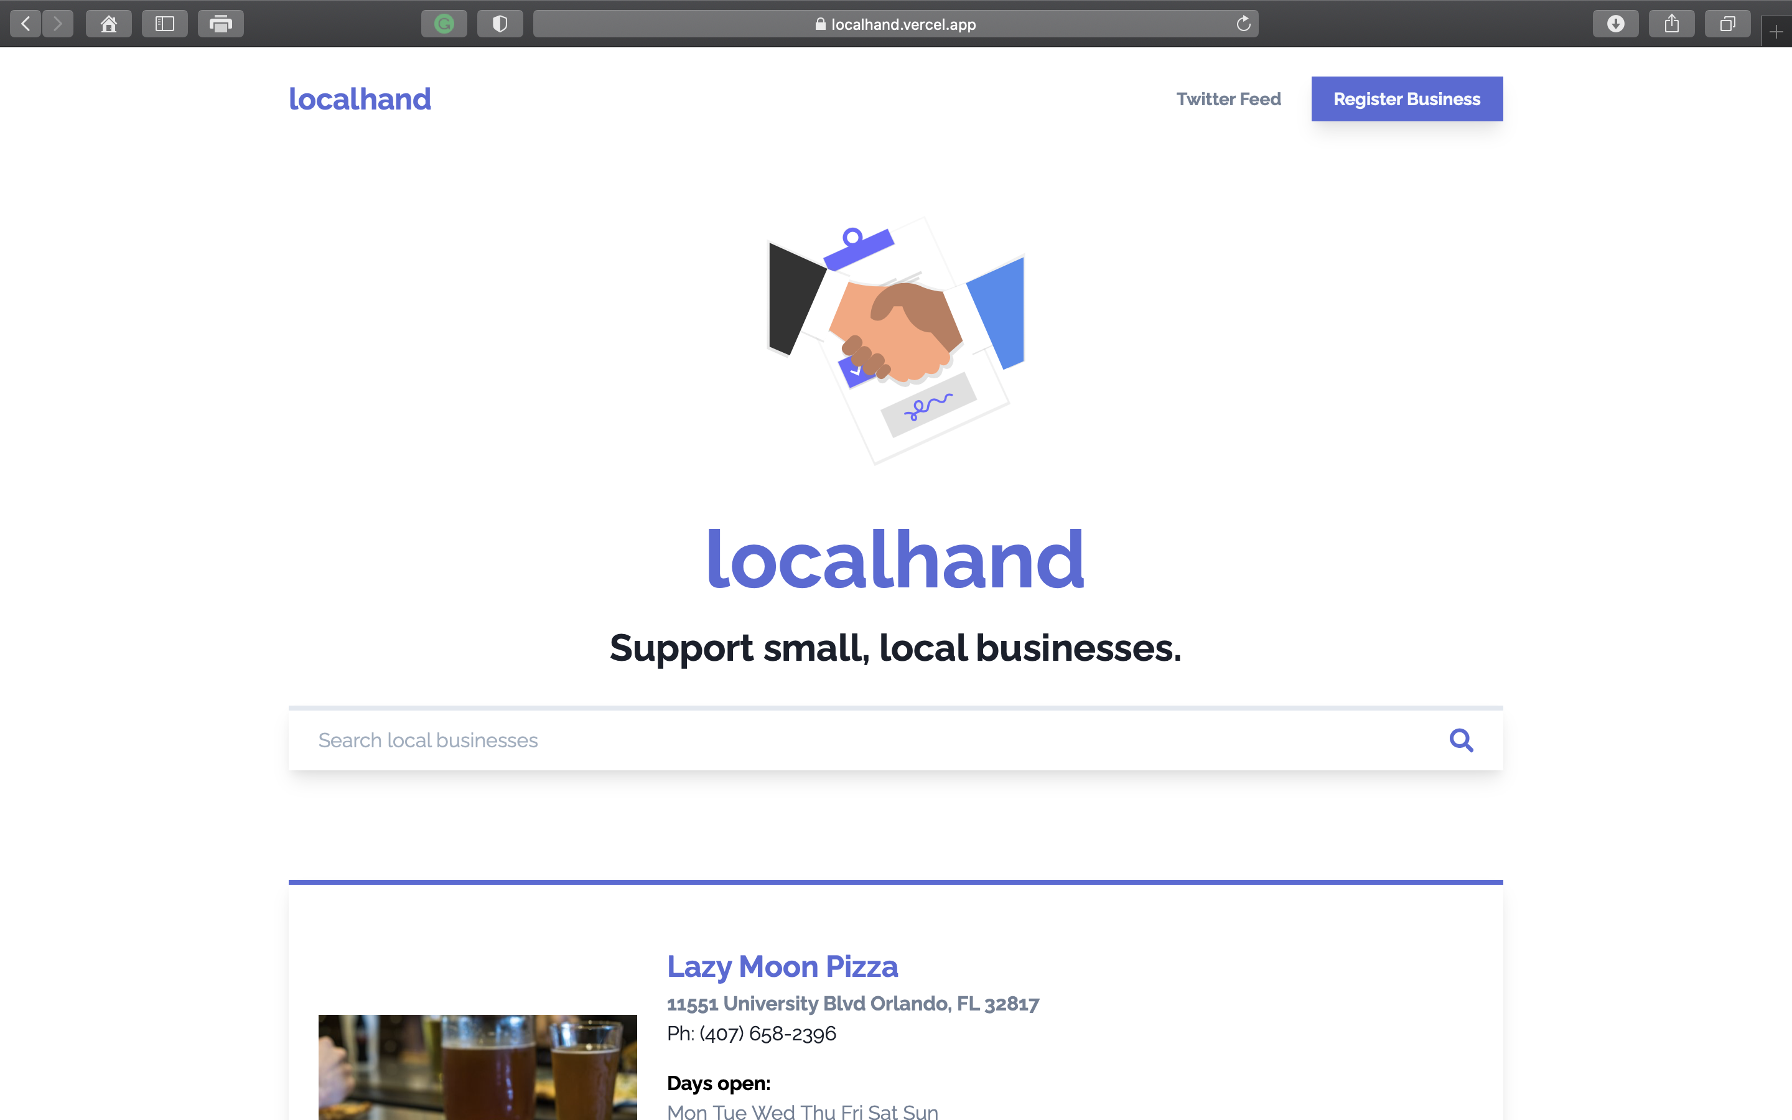Click the Register Business button
The width and height of the screenshot is (1792, 1120).
click(1406, 98)
